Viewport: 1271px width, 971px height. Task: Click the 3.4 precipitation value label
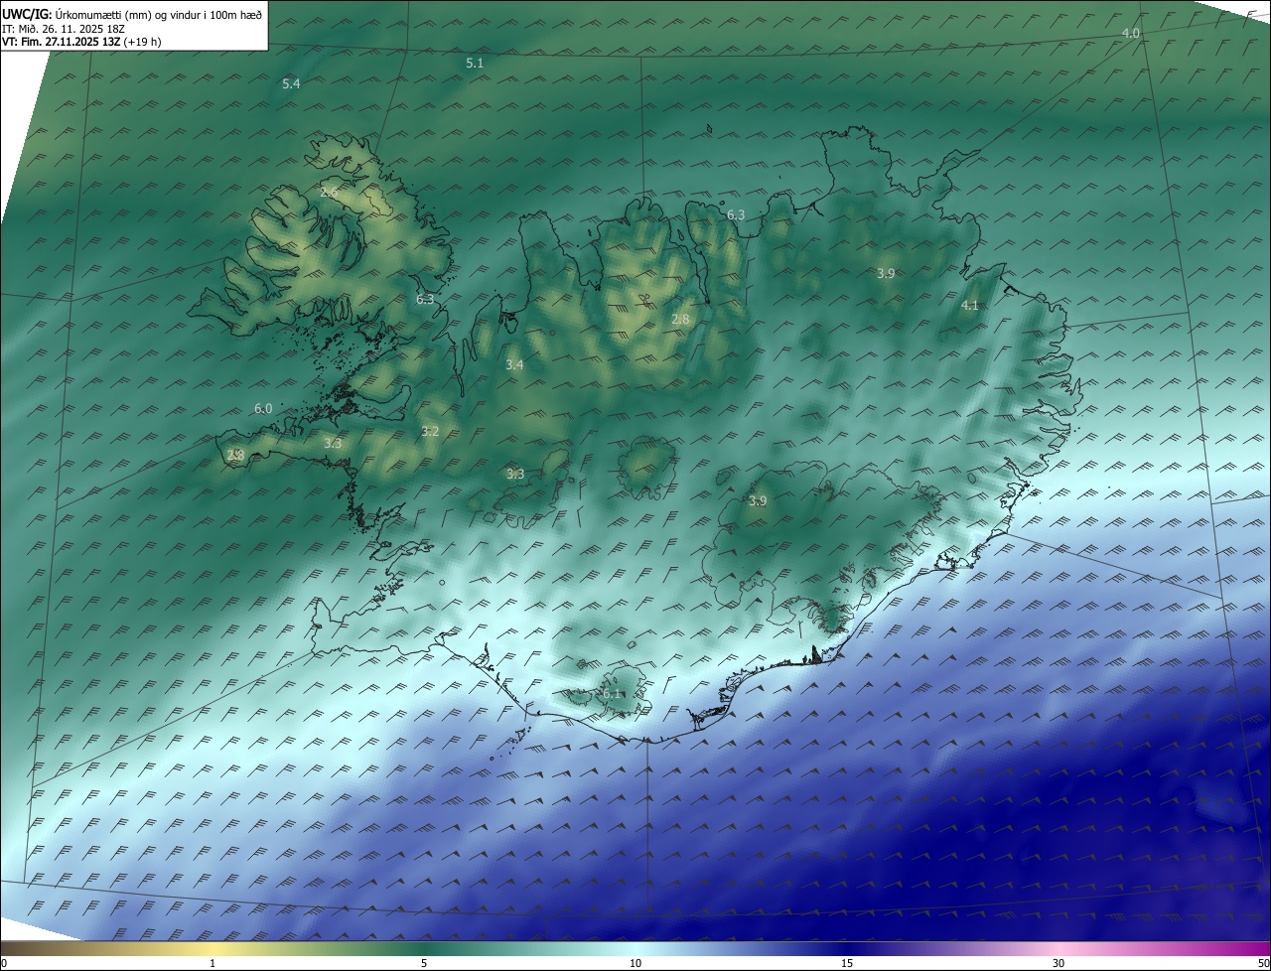(x=514, y=365)
